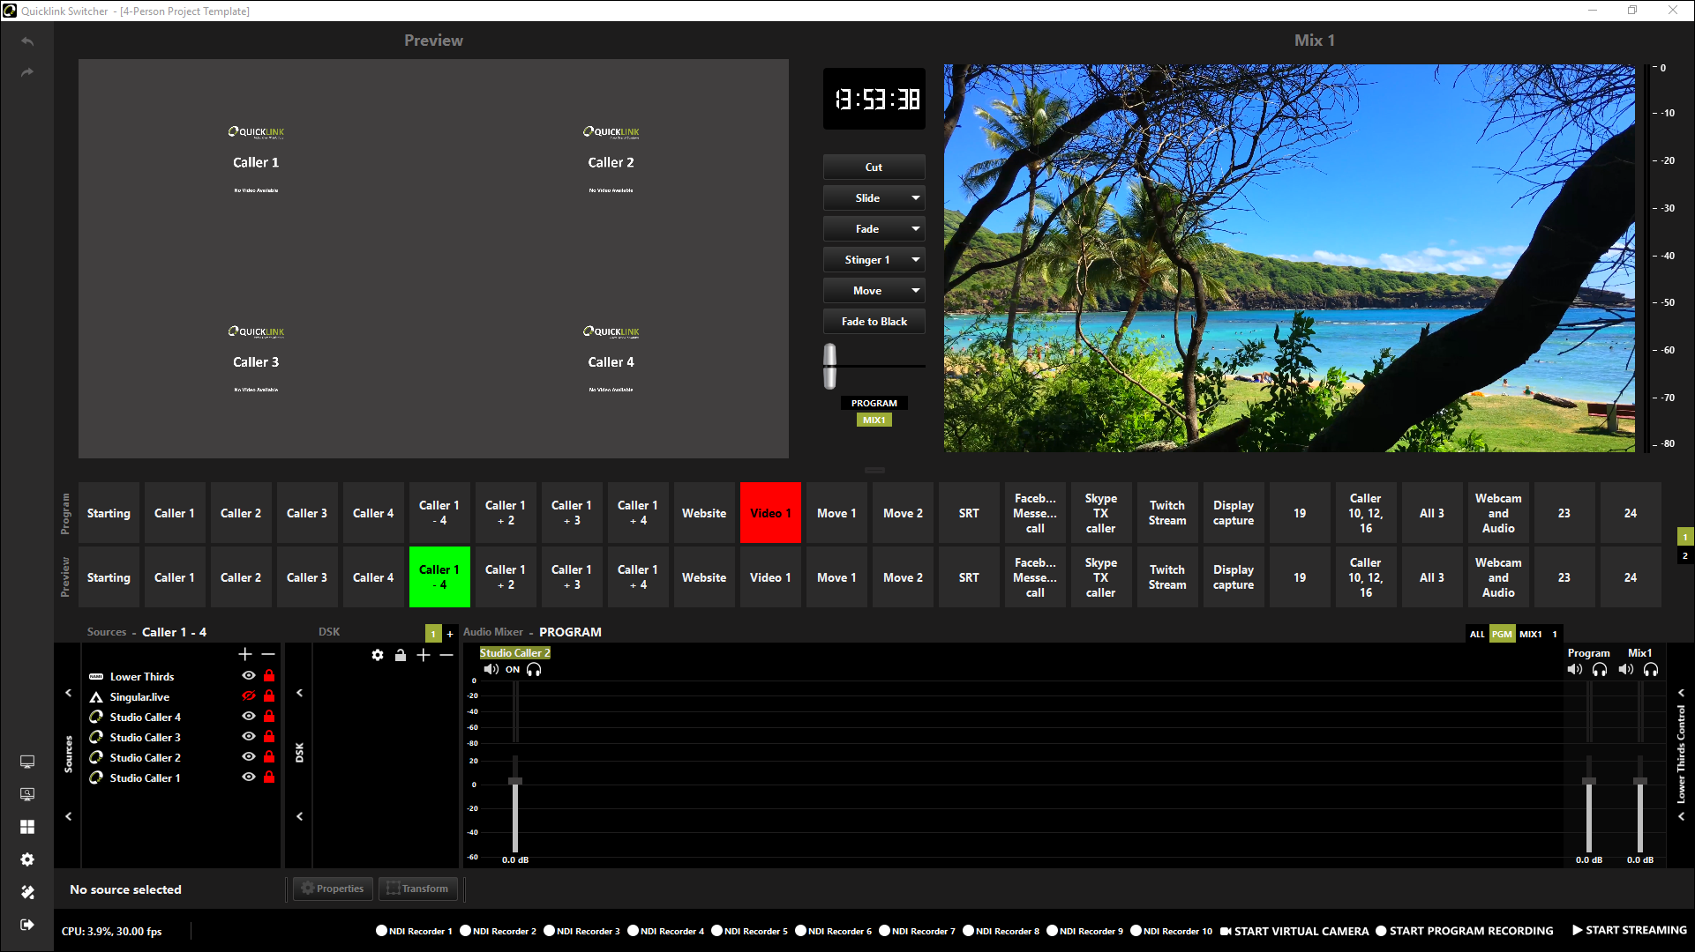
Task: Add a new source with plus icon
Action: [245, 654]
